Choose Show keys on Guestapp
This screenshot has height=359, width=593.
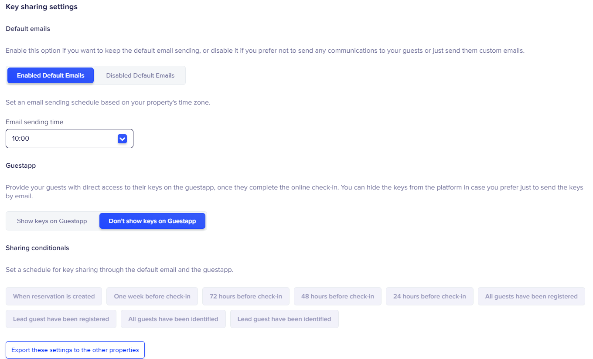click(x=52, y=221)
